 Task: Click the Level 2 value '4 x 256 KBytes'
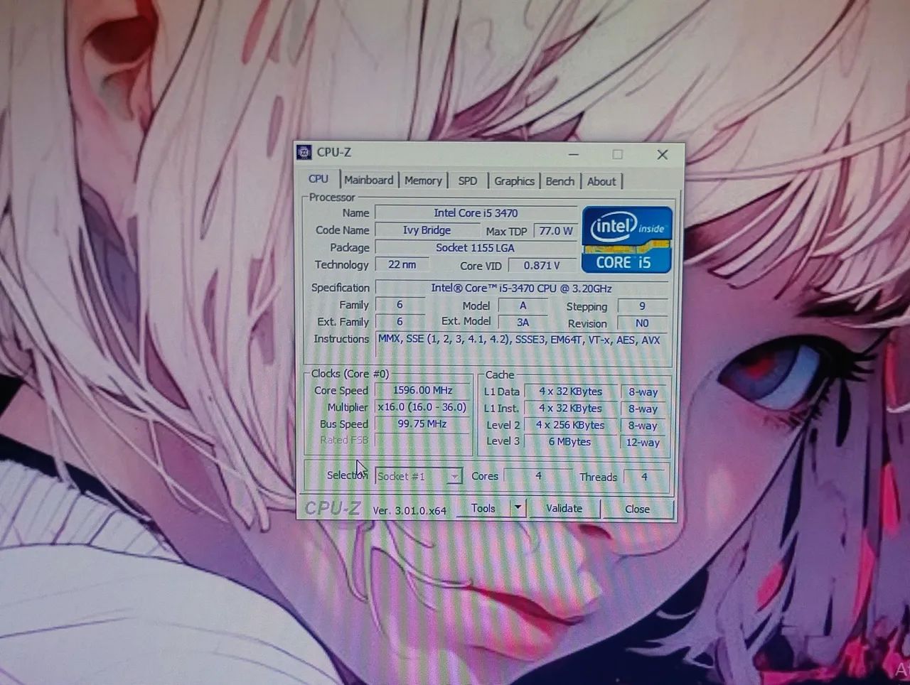pos(570,425)
